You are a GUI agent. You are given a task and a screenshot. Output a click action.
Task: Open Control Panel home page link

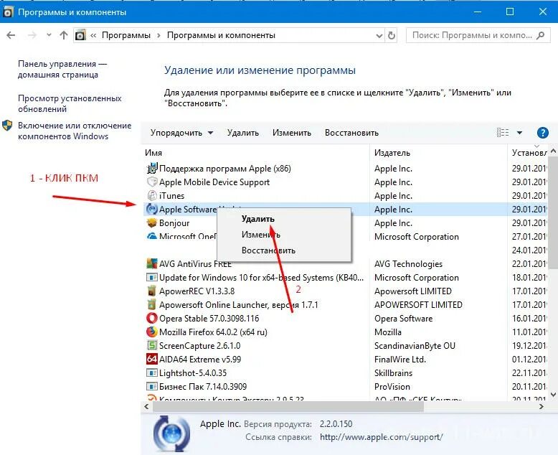[62, 69]
